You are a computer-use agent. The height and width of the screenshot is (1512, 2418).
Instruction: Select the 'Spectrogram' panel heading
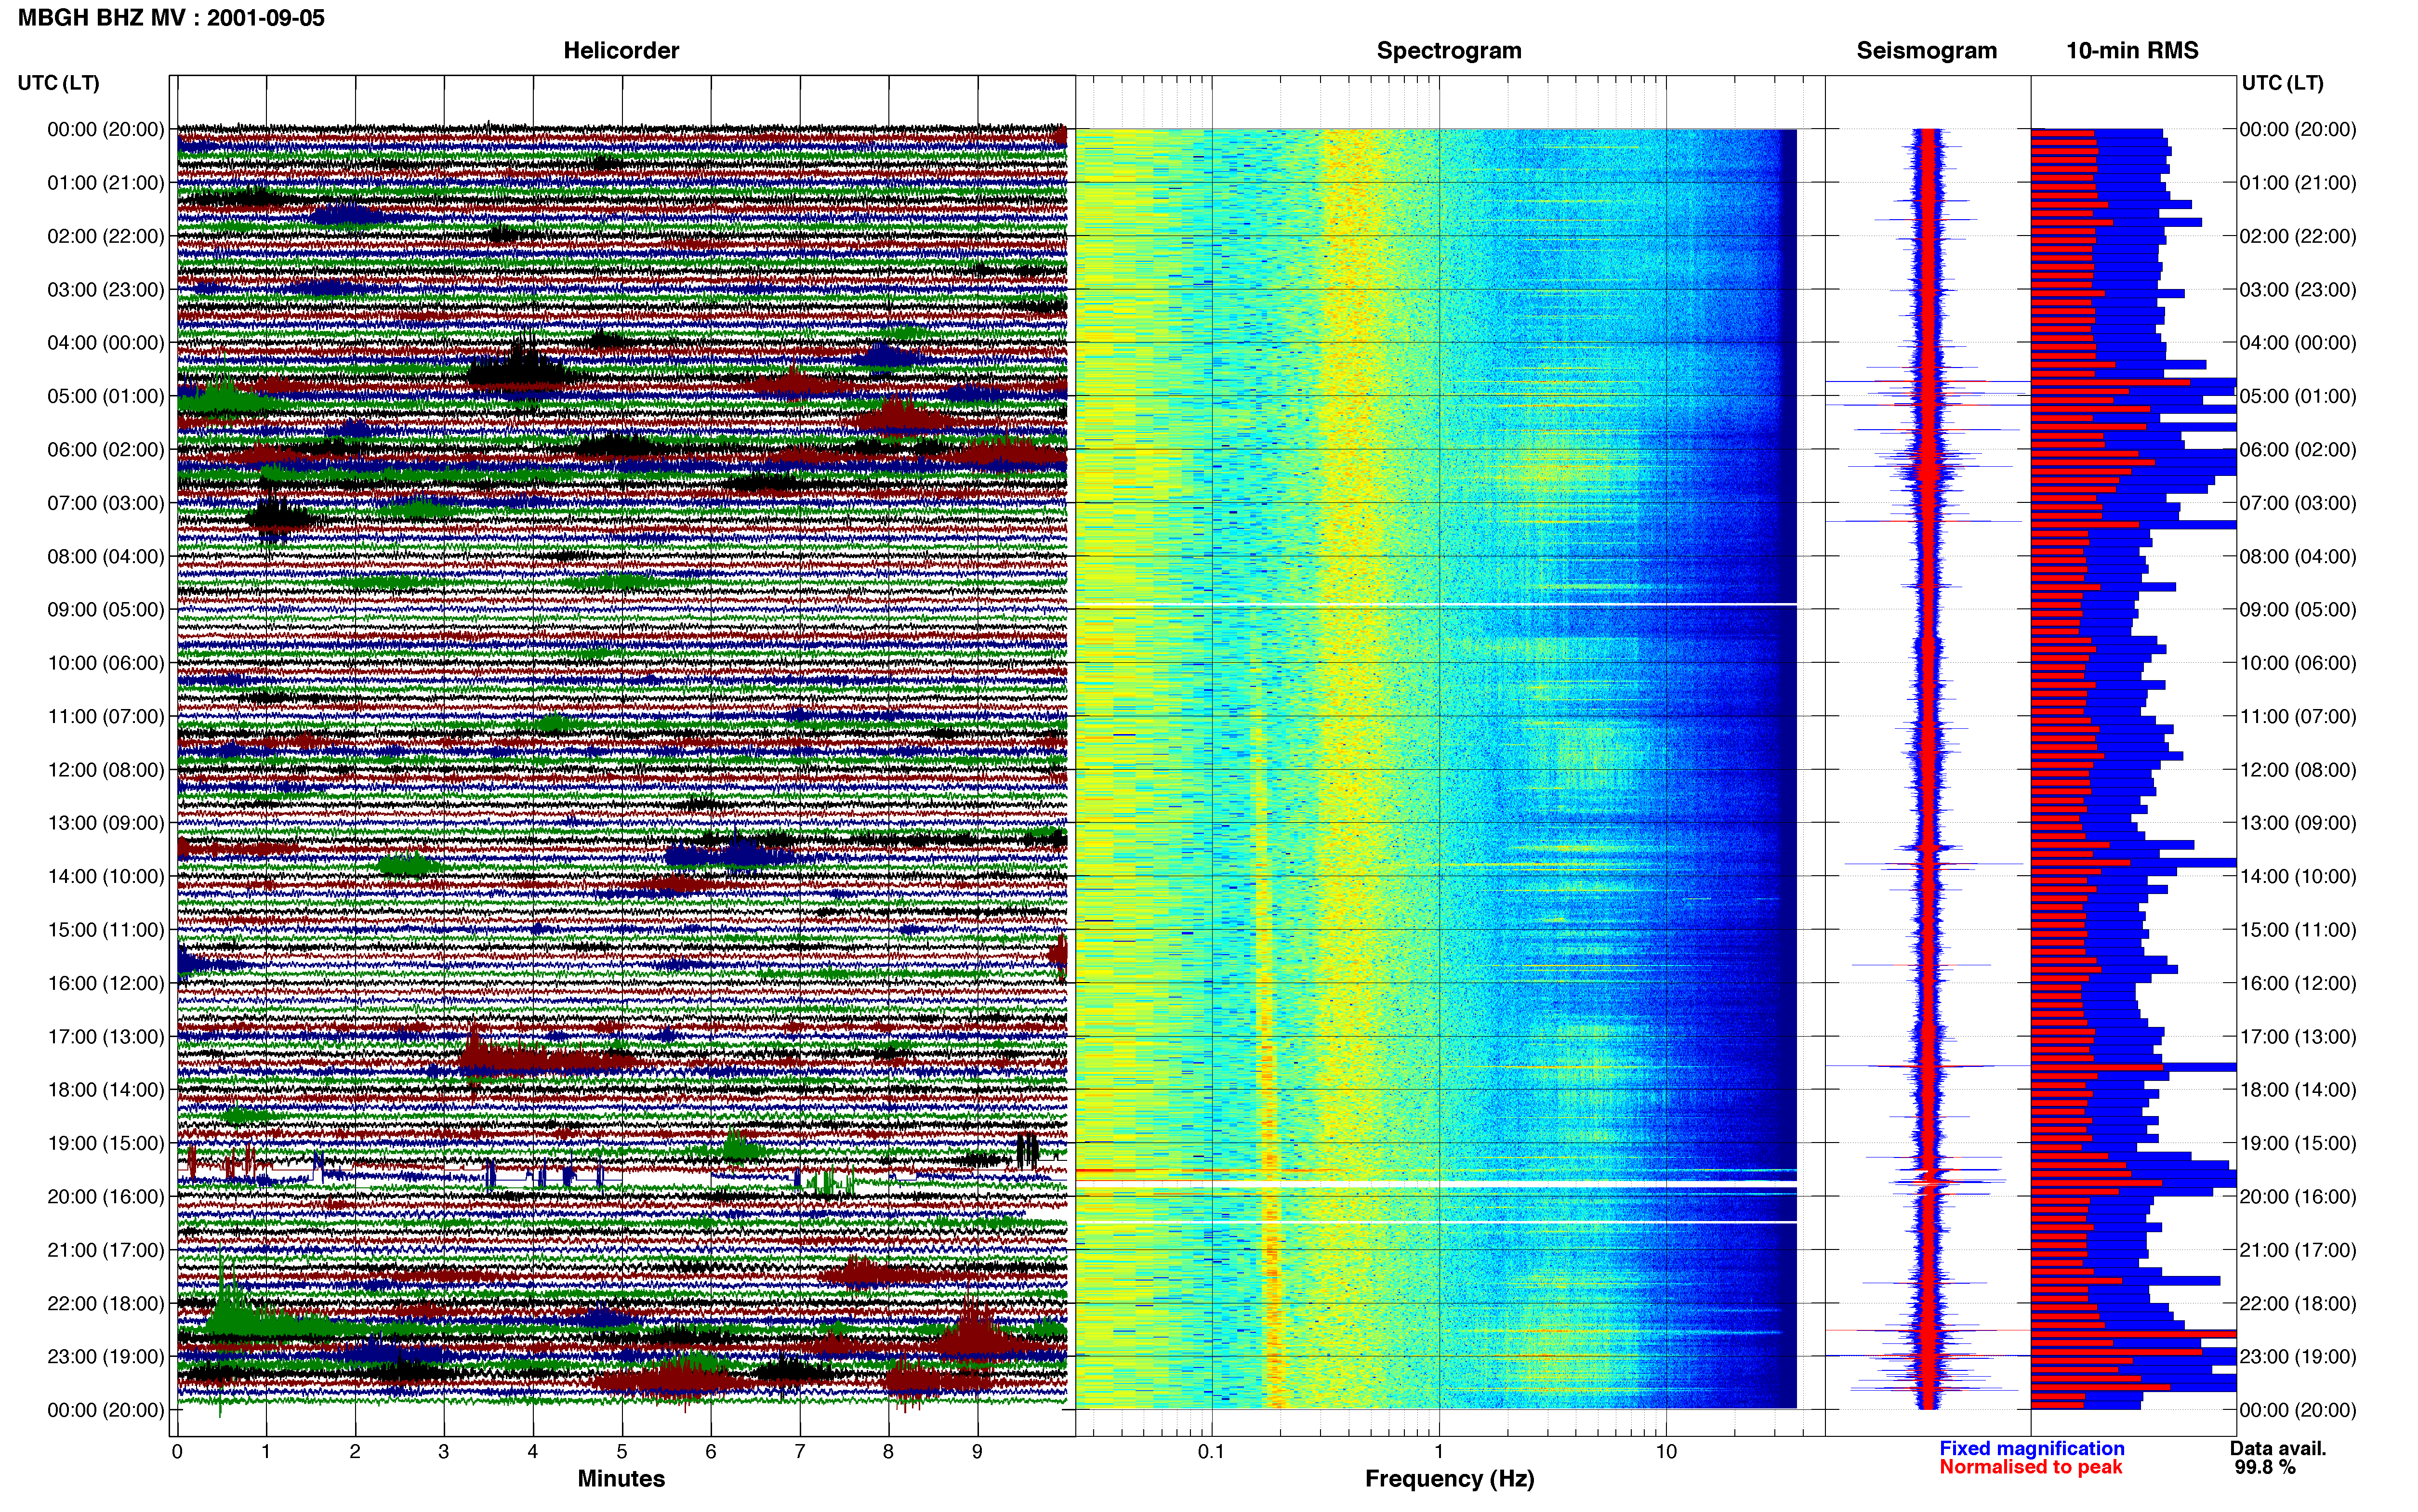1449,51
